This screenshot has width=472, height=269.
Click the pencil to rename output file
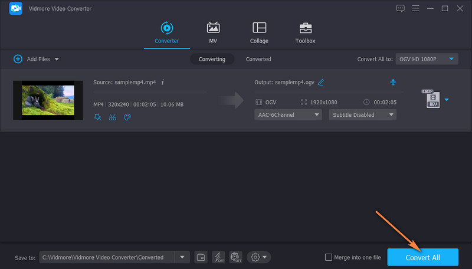(x=321, y=83)
